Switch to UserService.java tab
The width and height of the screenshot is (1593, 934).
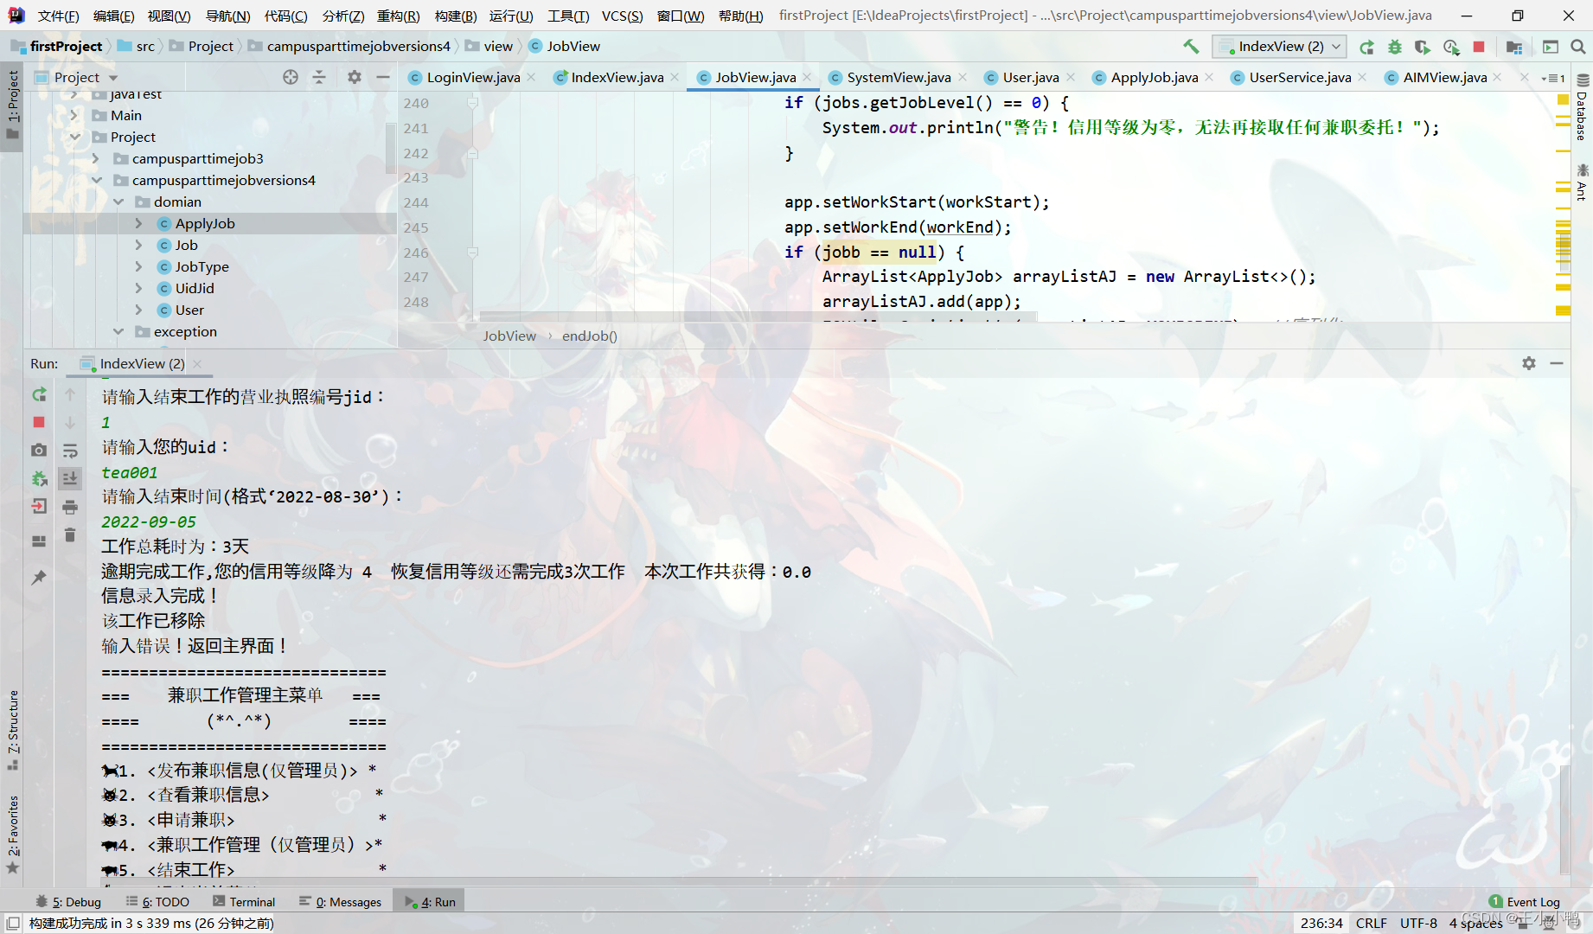click(1300, 77)
